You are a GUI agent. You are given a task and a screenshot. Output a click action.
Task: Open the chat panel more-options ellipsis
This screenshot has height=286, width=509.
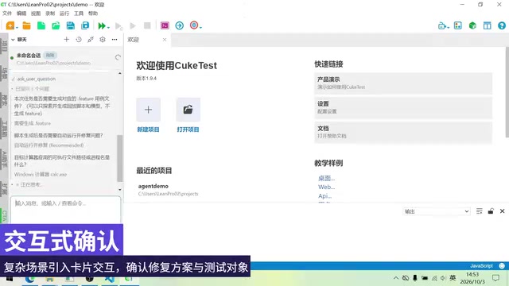click(x=115, y=39)
